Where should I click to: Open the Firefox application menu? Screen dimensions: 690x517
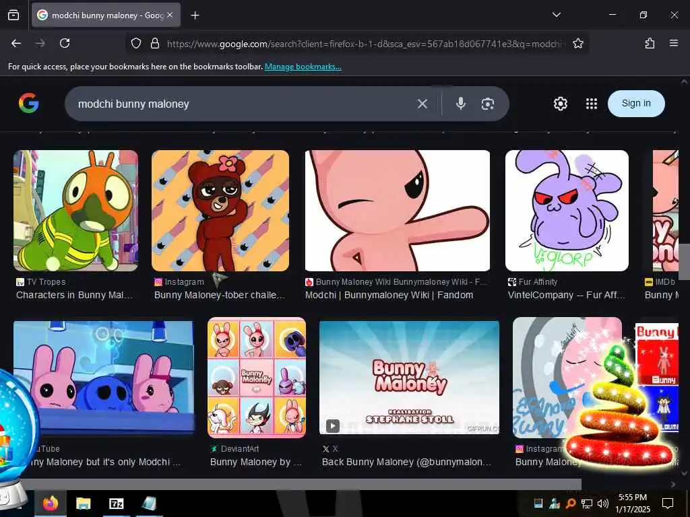point(673,43)
